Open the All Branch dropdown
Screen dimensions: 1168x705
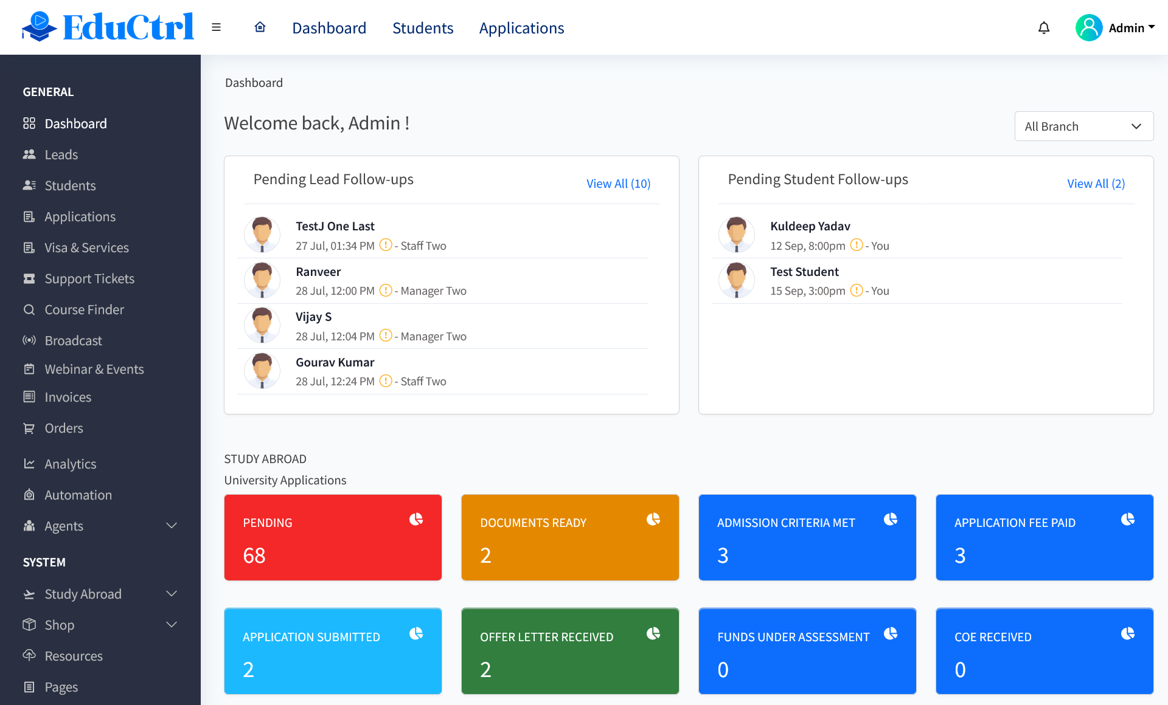pyautogui.click(x=1083, y=126)
